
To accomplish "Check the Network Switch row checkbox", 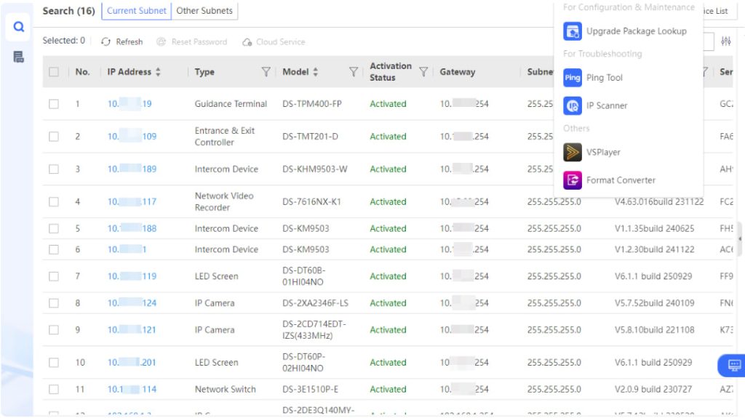I will [x=54, y=390].
